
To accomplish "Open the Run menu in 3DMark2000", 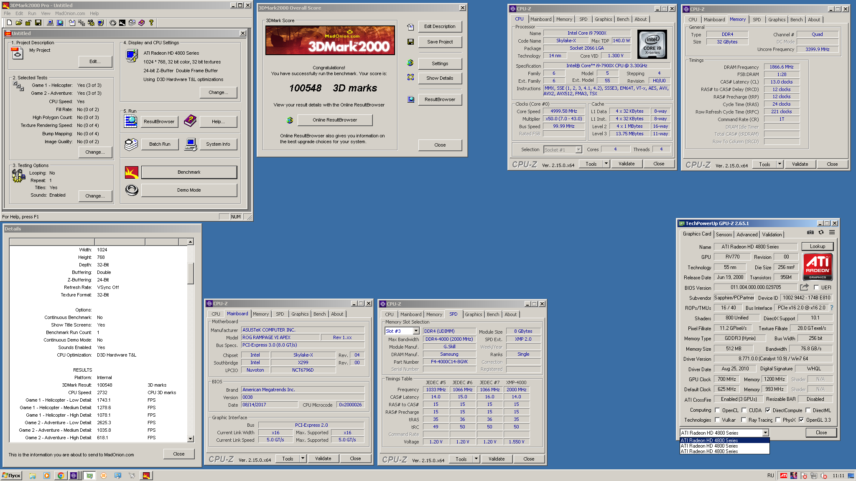I will point(32,13).
